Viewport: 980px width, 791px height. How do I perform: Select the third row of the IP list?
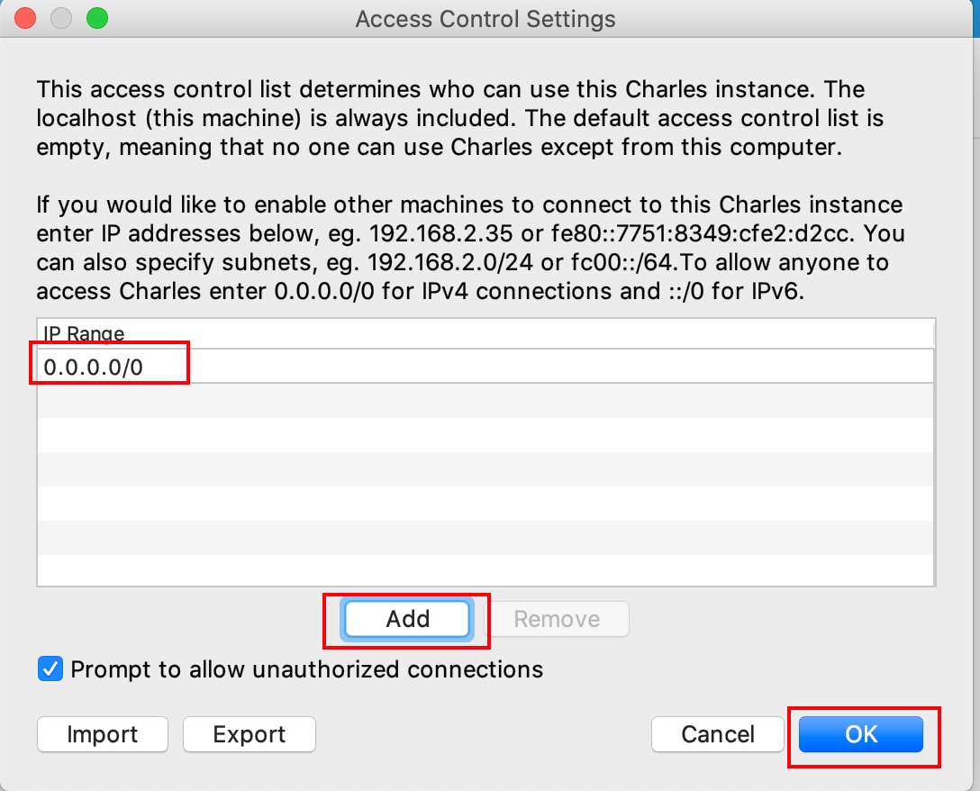(x=485, y=435)
